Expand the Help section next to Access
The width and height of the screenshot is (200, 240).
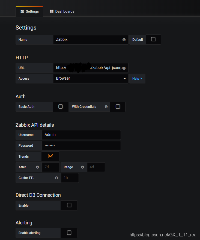click(137, 79)
